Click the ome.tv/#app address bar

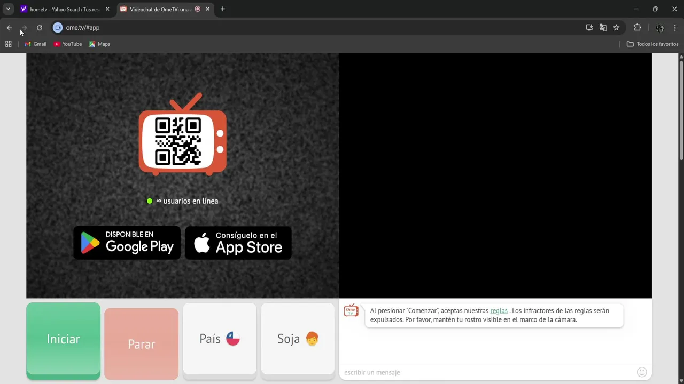tap(321, 28)
